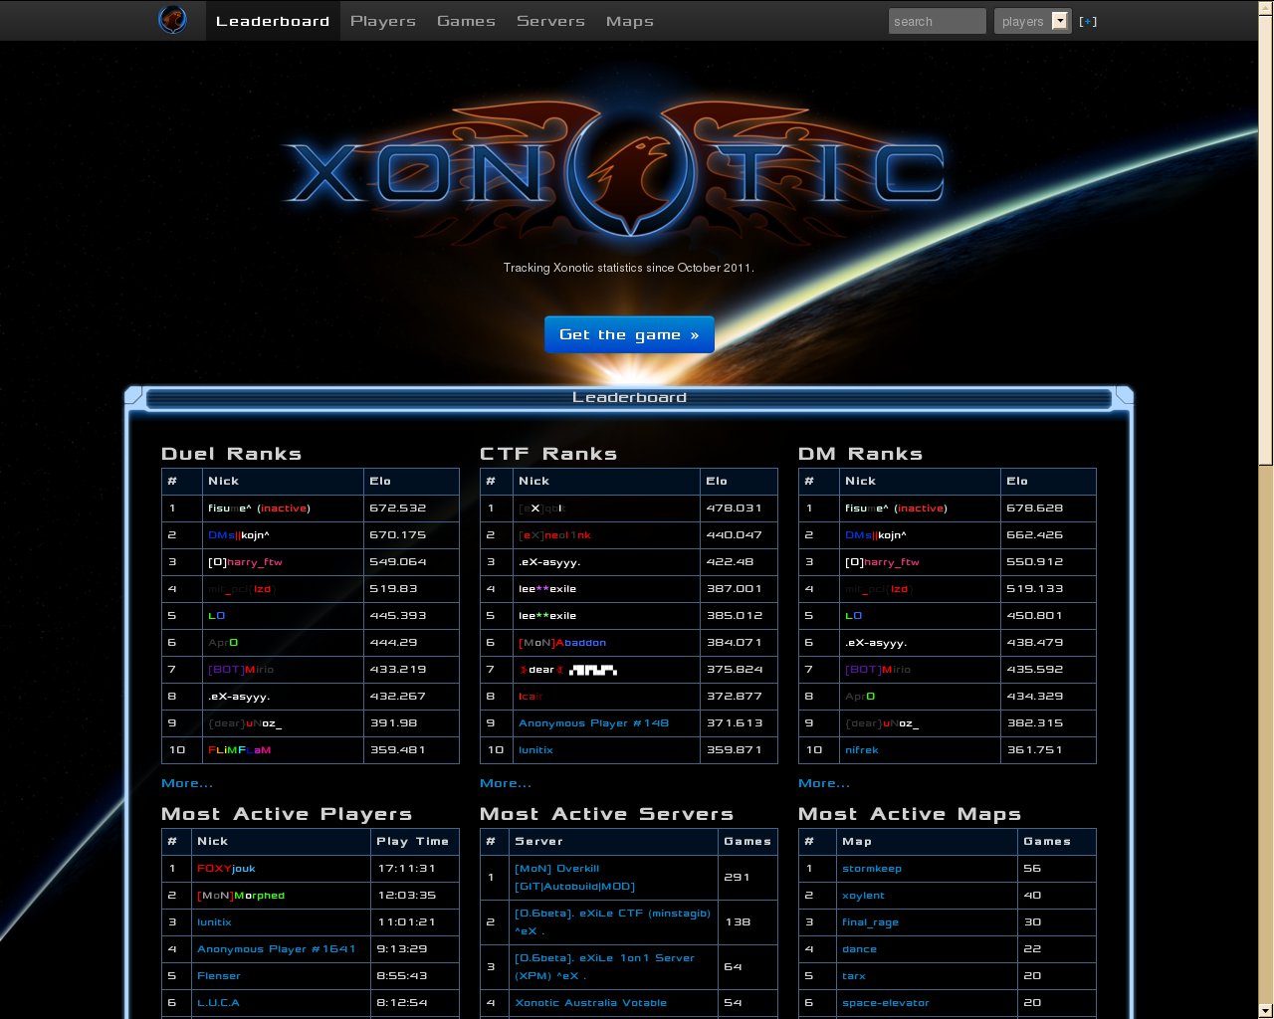Open the Games menu item
Image resolution: width=1274 pixels, height=1019 pixels.
coord(466,21)
